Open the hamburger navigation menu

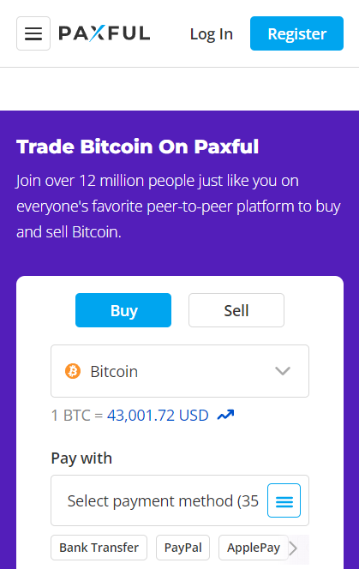[x=33, y=33]
